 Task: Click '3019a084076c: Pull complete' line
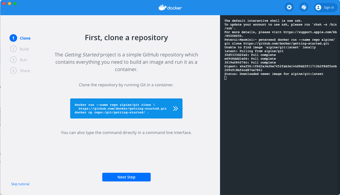(250, 63)
